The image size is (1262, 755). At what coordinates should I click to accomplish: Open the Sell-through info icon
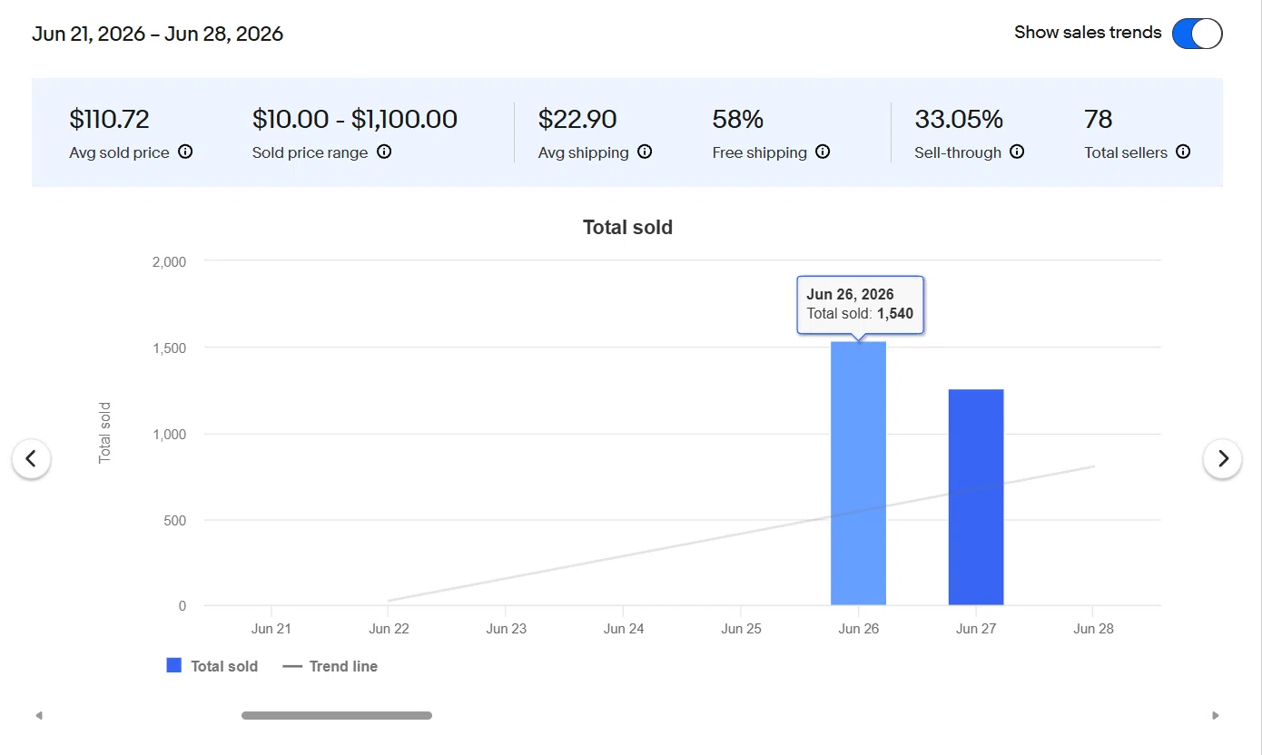pyautogui.click(x=1017, y=152)
